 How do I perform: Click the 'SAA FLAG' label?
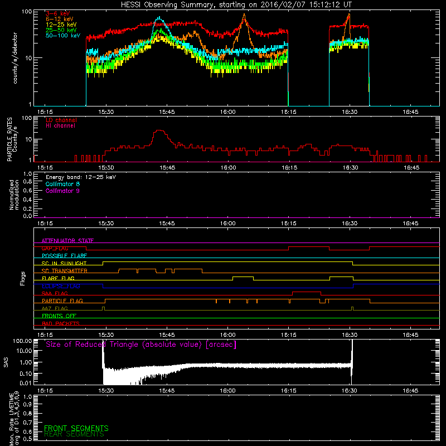coord(55,293)
